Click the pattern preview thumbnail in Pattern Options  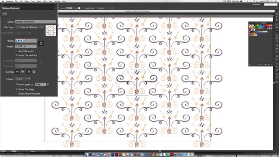(x=51, y=31)
